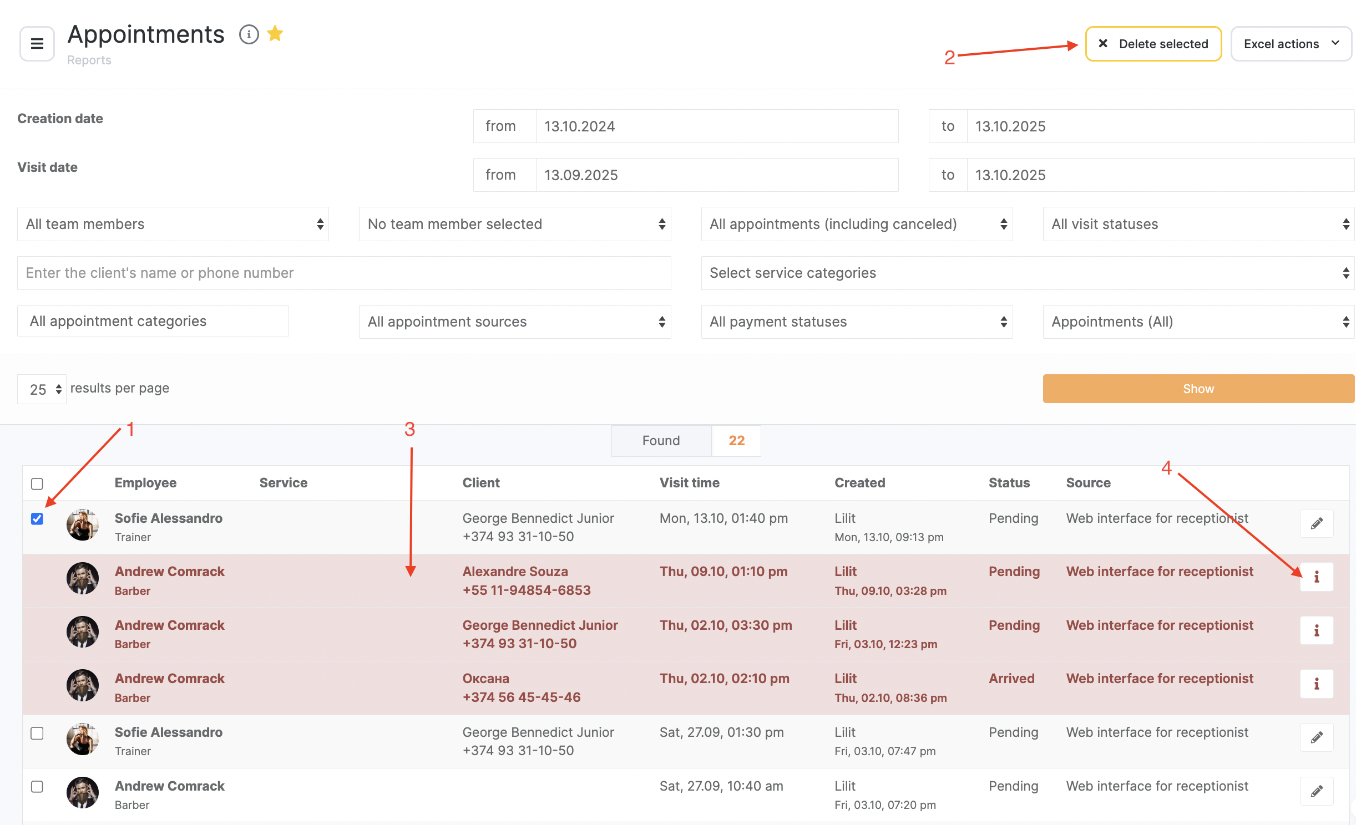
Task: Expand the All team members dropdown
Action: click(173, 224)
